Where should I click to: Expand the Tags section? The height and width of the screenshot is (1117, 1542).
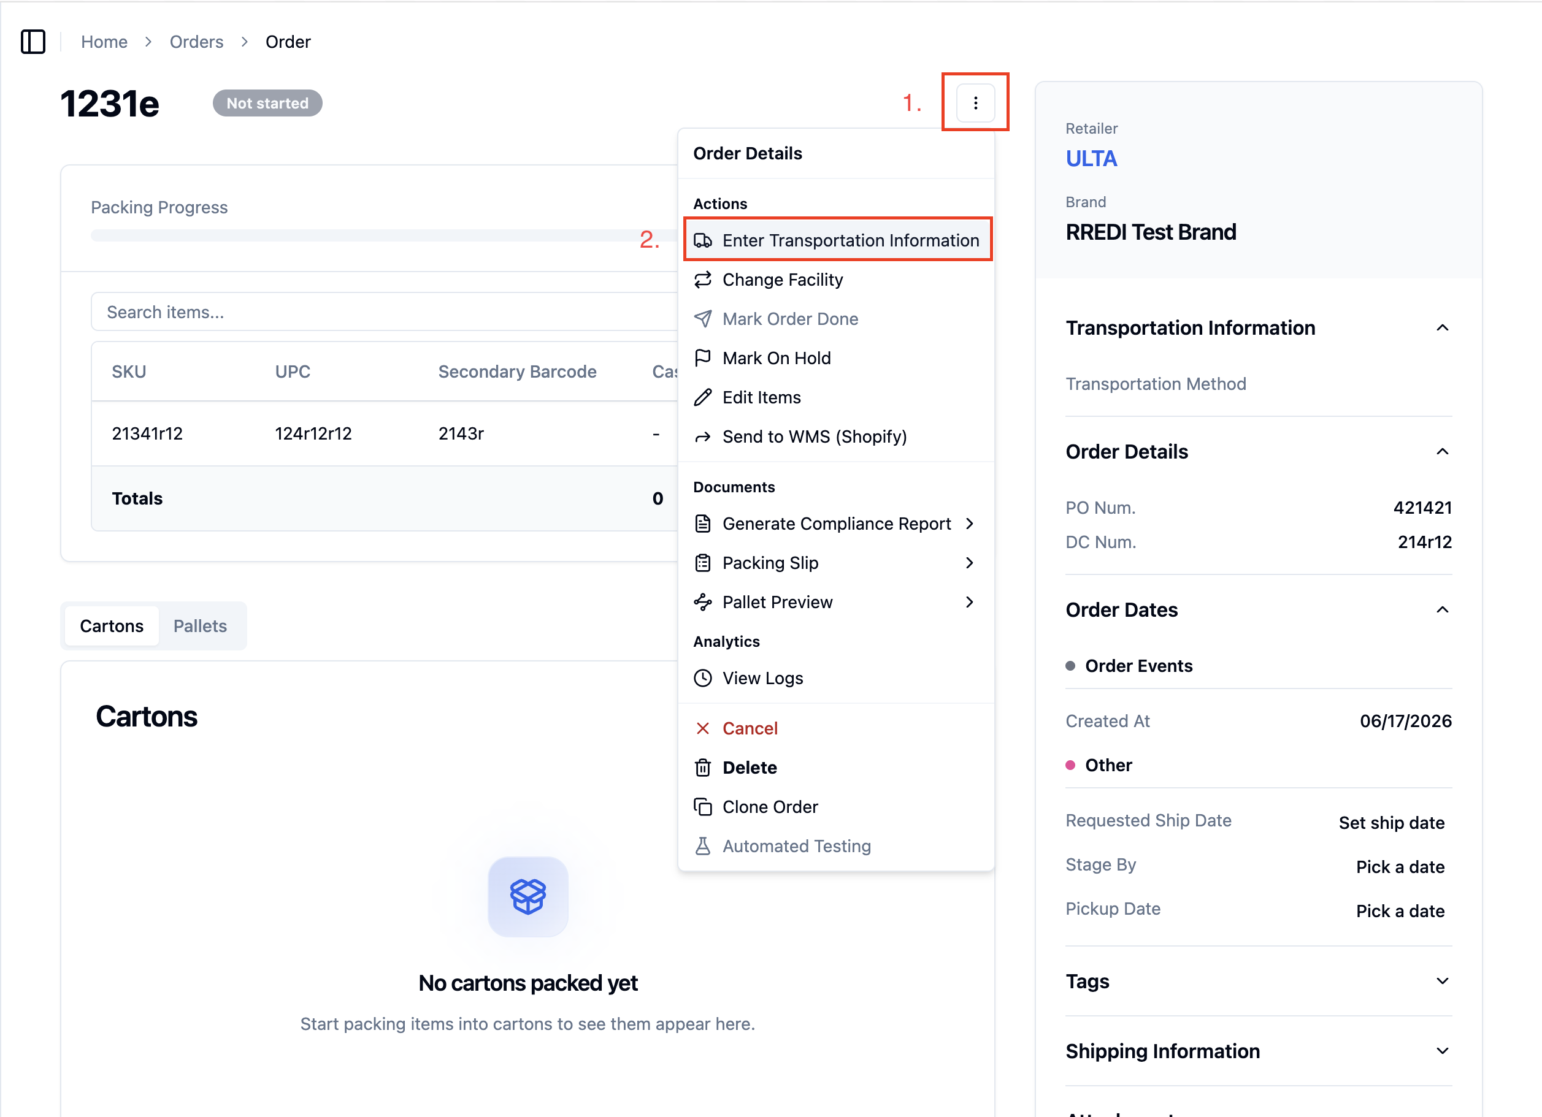point(1442,981)
